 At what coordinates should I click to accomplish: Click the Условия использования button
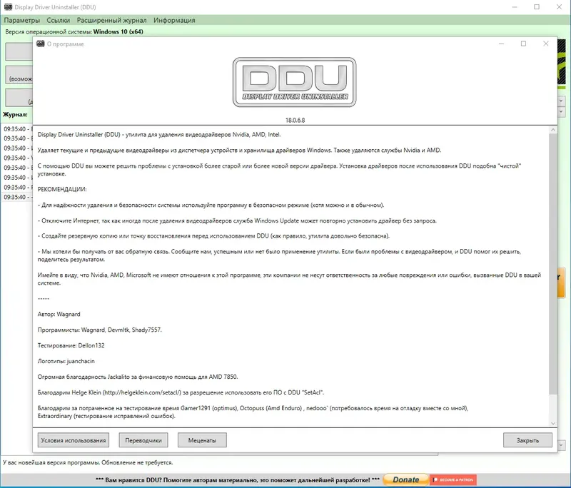[x=74, y=440]
